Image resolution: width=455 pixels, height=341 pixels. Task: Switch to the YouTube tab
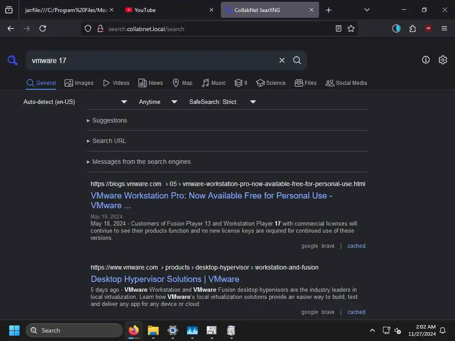(170, 10)
